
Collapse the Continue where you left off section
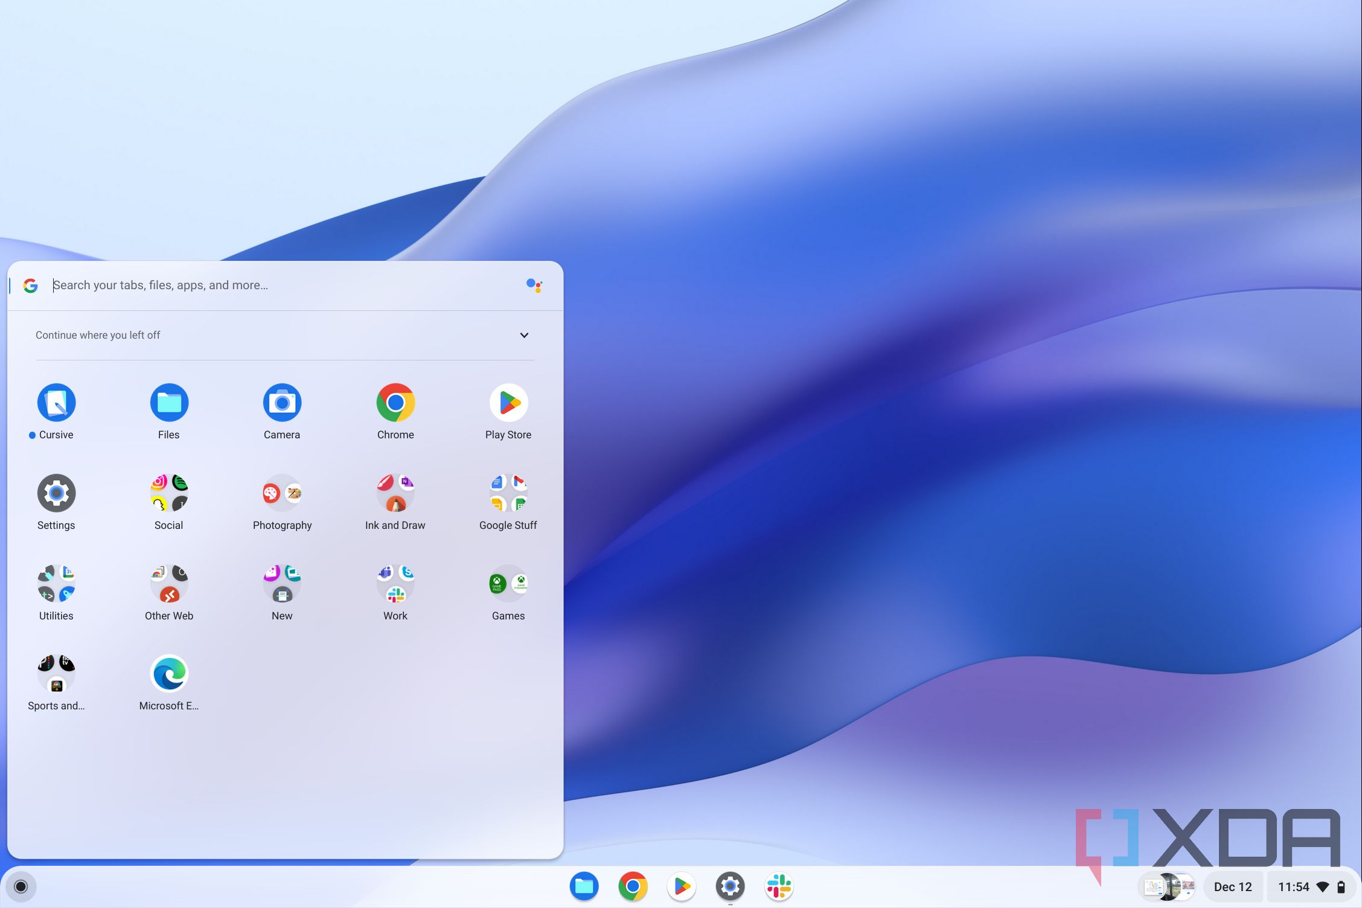pyautogui.click(x=524, y=335)
